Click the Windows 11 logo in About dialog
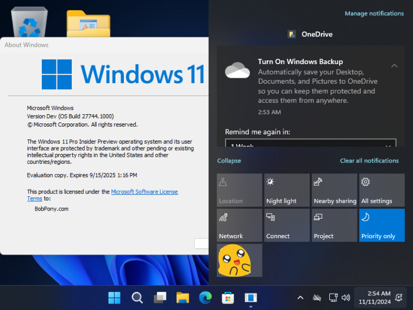413x310 pixels. (x=123, y=75)
